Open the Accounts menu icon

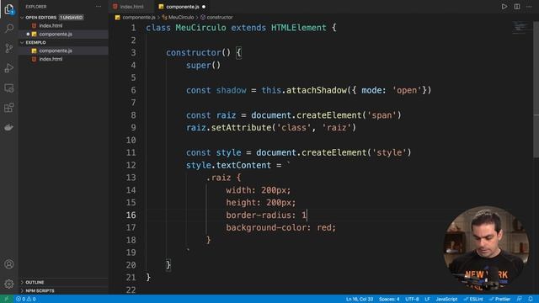point(9,263)
